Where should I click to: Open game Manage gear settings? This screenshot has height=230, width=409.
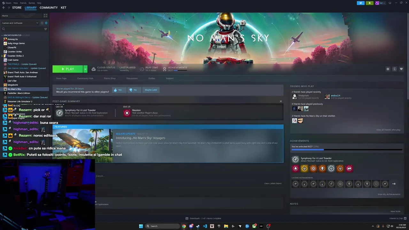[388, 69]
